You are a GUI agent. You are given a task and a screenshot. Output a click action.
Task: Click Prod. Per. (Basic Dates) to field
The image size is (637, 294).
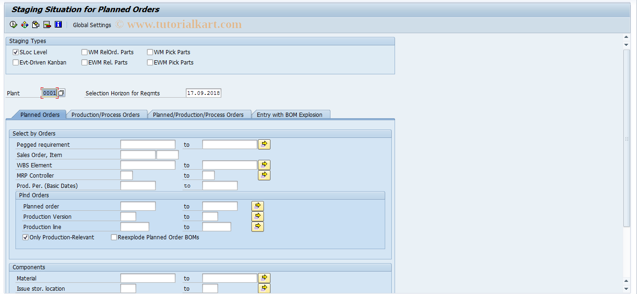click(x=220, y=186)
